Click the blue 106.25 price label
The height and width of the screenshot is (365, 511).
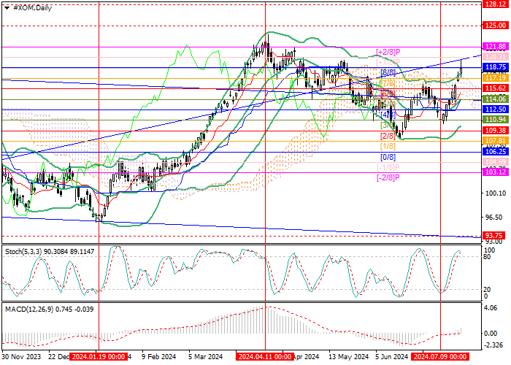click(x=495, y=152)
